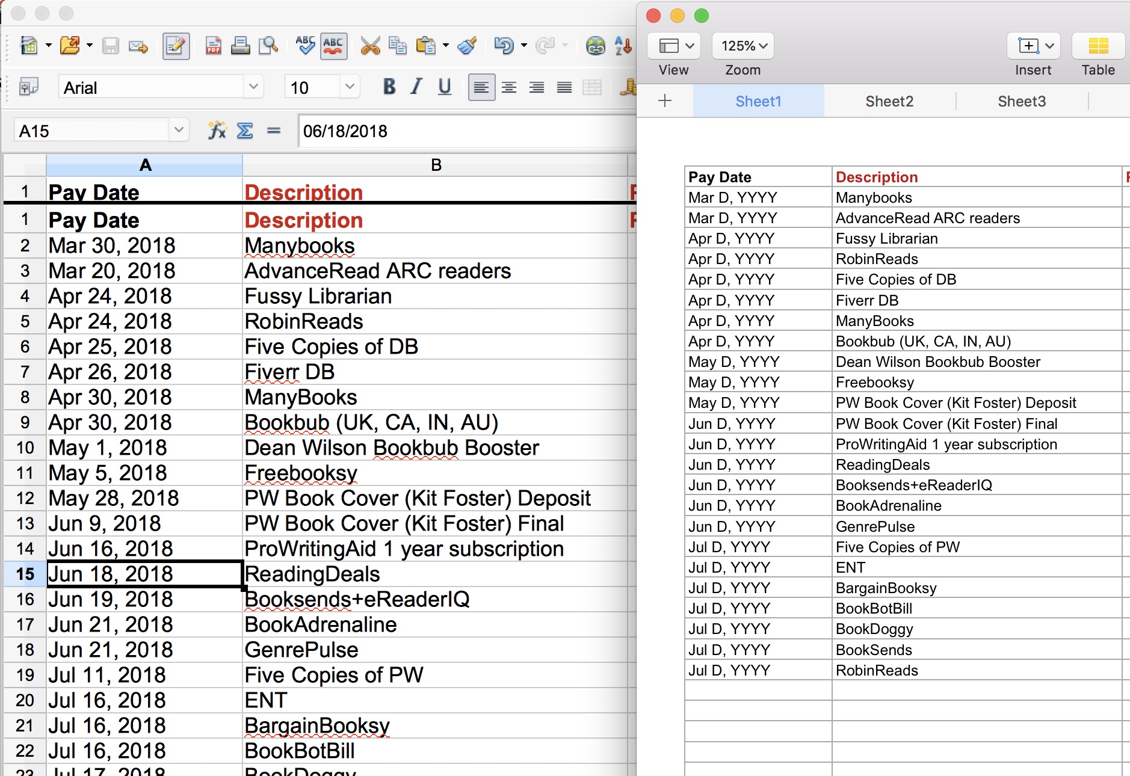This screenshot has width=1130, height=776.
Task: Click the Open document folder icon
Action: coord(70,46)
